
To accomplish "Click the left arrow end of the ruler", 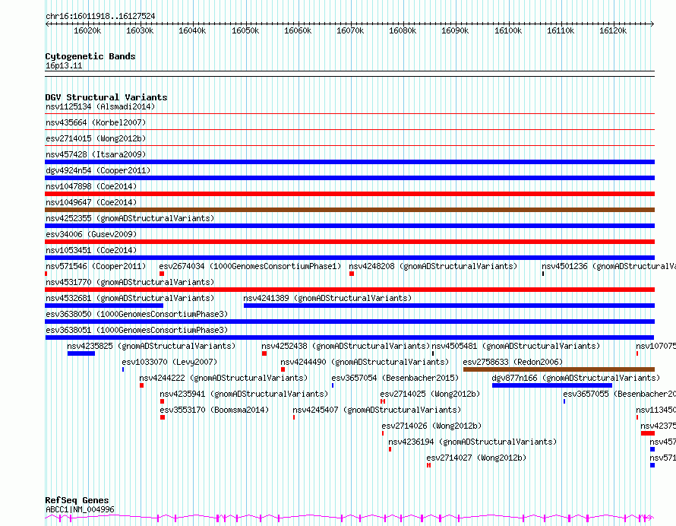I will (x=47, y=24).
